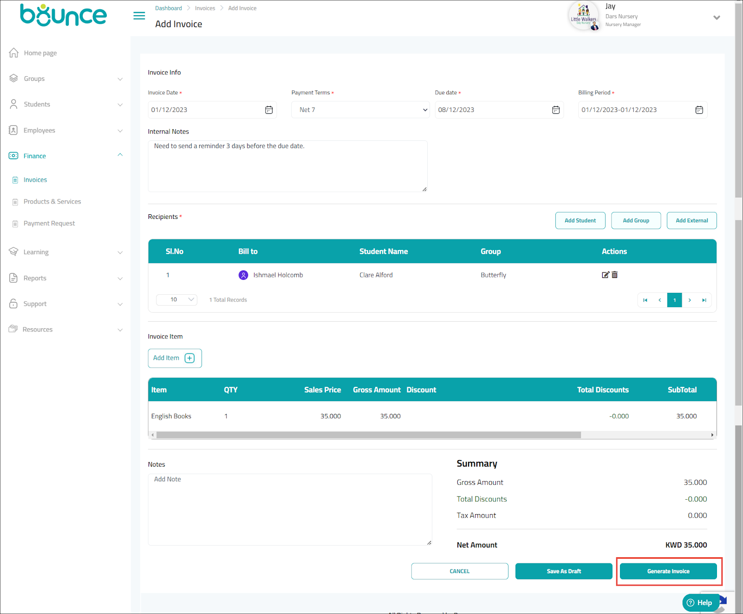Click the Generate Invoice button
743x614 pixels.
pos(668,571)
